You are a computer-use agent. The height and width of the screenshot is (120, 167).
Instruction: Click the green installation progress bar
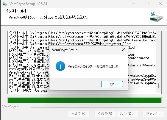click(85, 100)
